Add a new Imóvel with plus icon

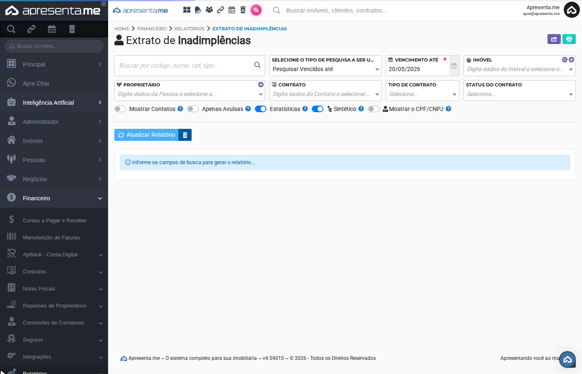coord(571,60)
